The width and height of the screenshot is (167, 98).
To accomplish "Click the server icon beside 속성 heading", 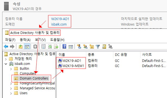I will tap(6, 6).
